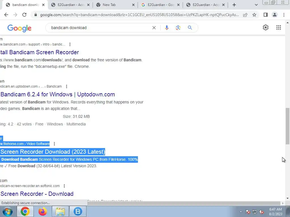Open the Install Bandicam Screen Recorder result

pos(39,52)
